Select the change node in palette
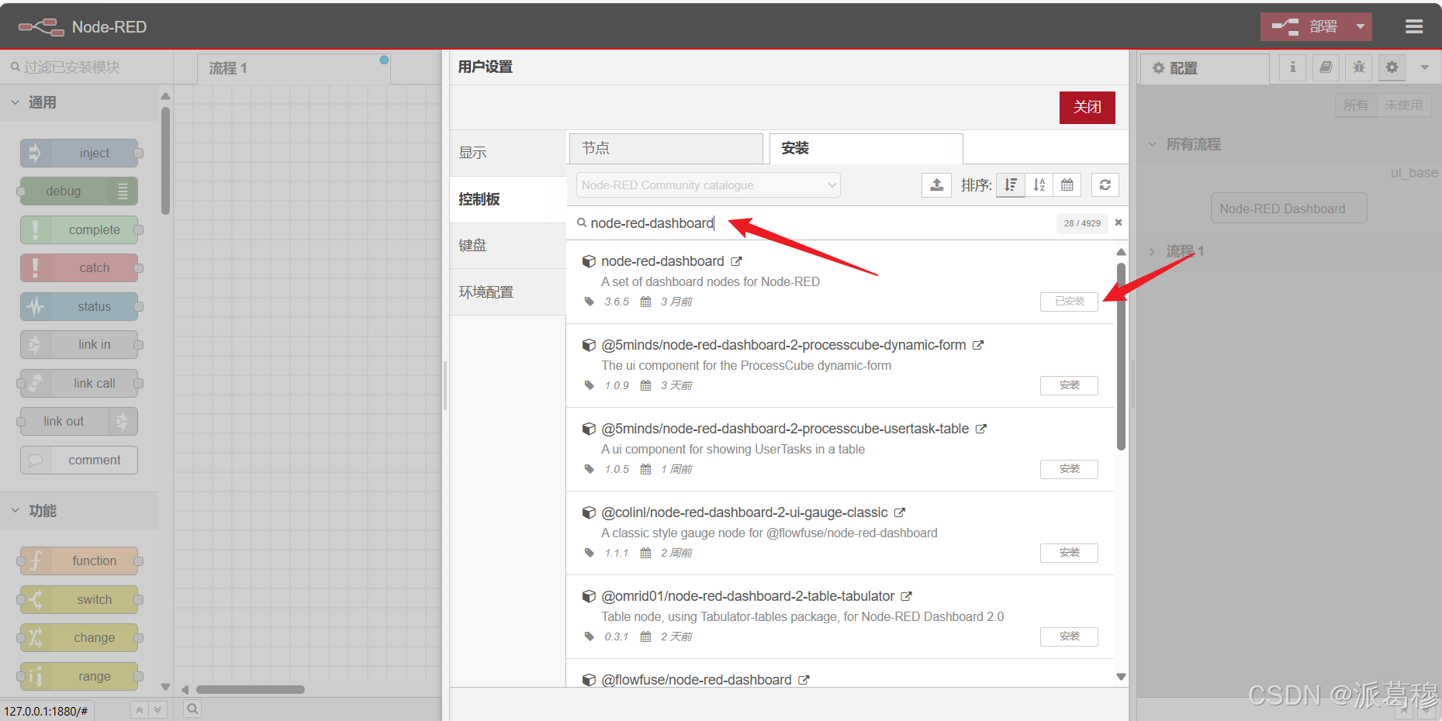 pos(79,638)
